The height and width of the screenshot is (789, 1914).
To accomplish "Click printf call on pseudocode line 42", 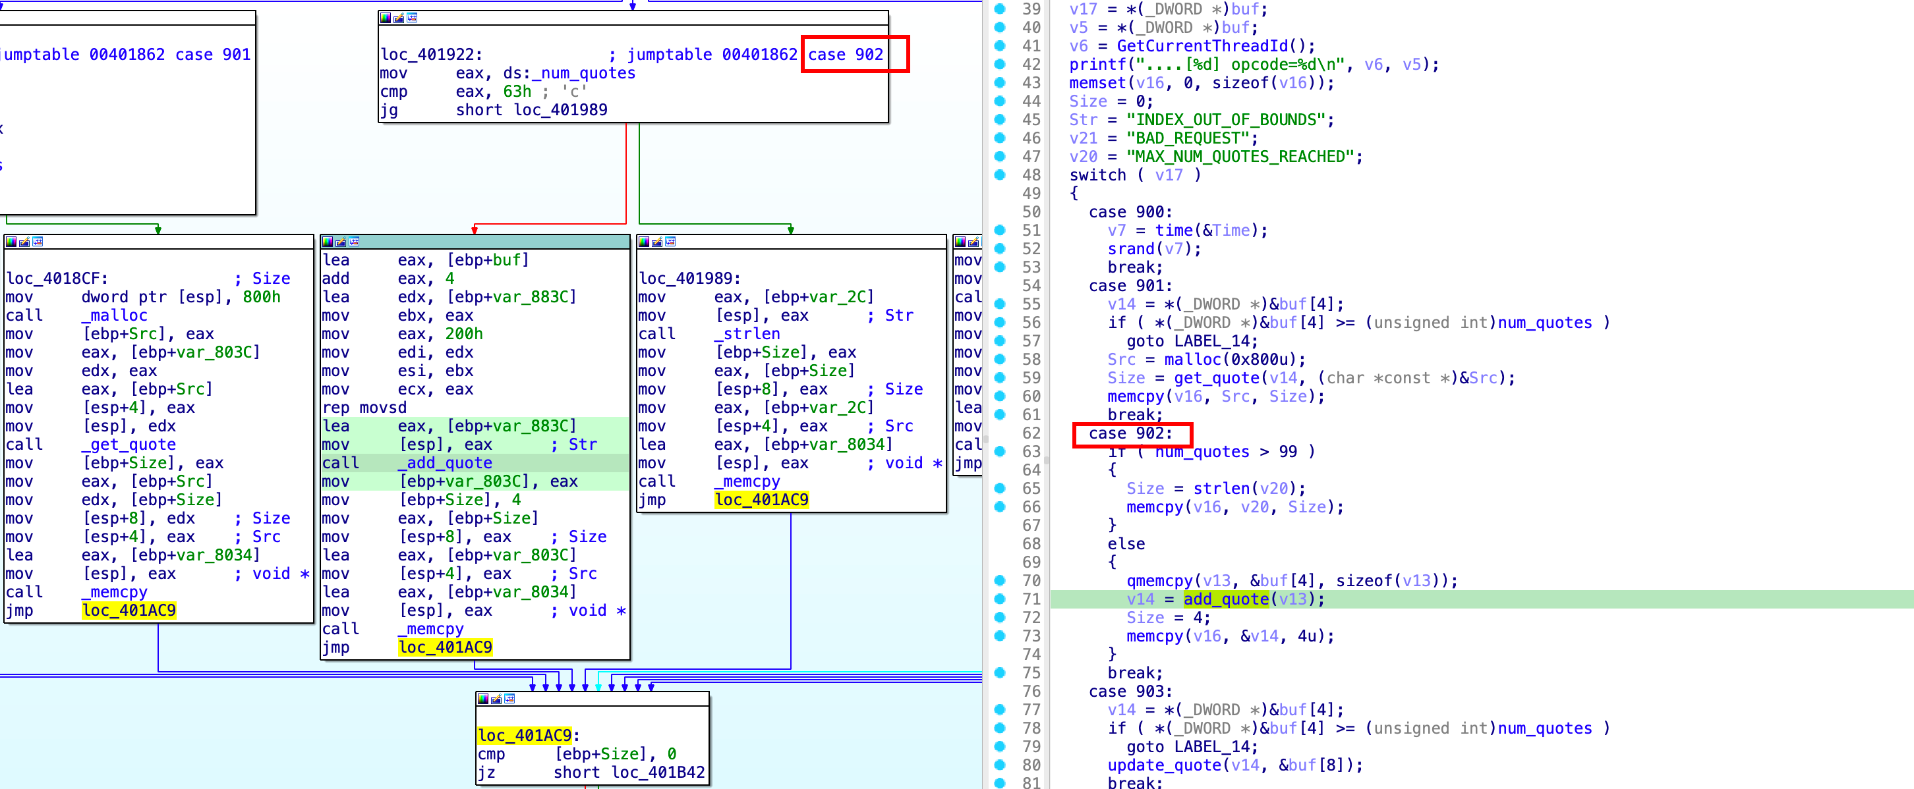I will [1097, 65].
